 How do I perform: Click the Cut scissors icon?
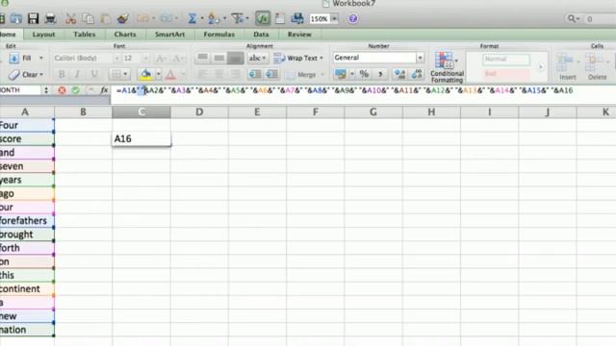pos(70,18)
